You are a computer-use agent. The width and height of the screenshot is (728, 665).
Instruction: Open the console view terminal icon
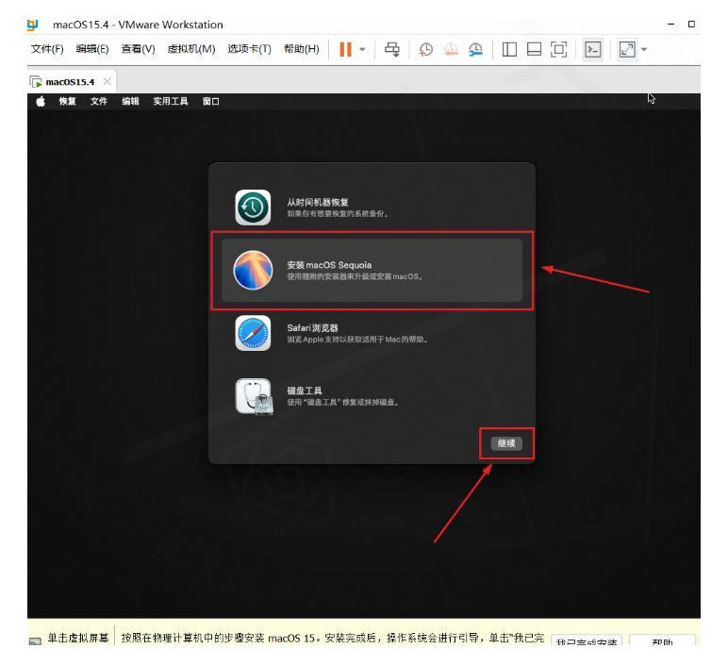(x=593, y=49)
